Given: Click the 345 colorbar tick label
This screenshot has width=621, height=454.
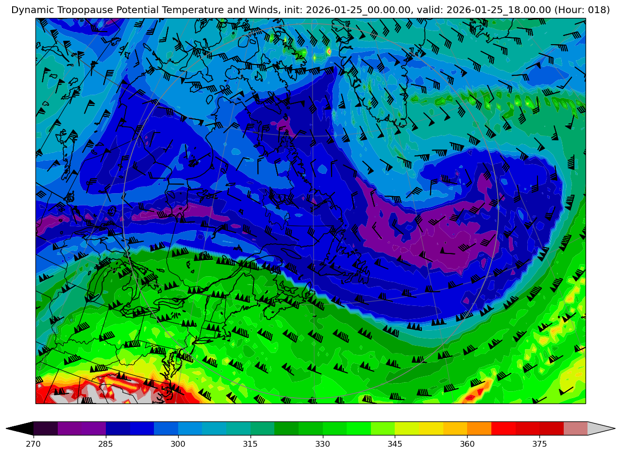Looking at the screenshot, I should click(395, 444).
